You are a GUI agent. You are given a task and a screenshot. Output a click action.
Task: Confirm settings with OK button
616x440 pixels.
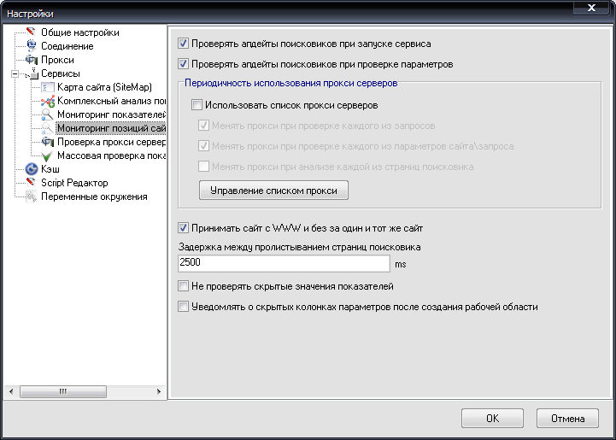tap(492, 419)
